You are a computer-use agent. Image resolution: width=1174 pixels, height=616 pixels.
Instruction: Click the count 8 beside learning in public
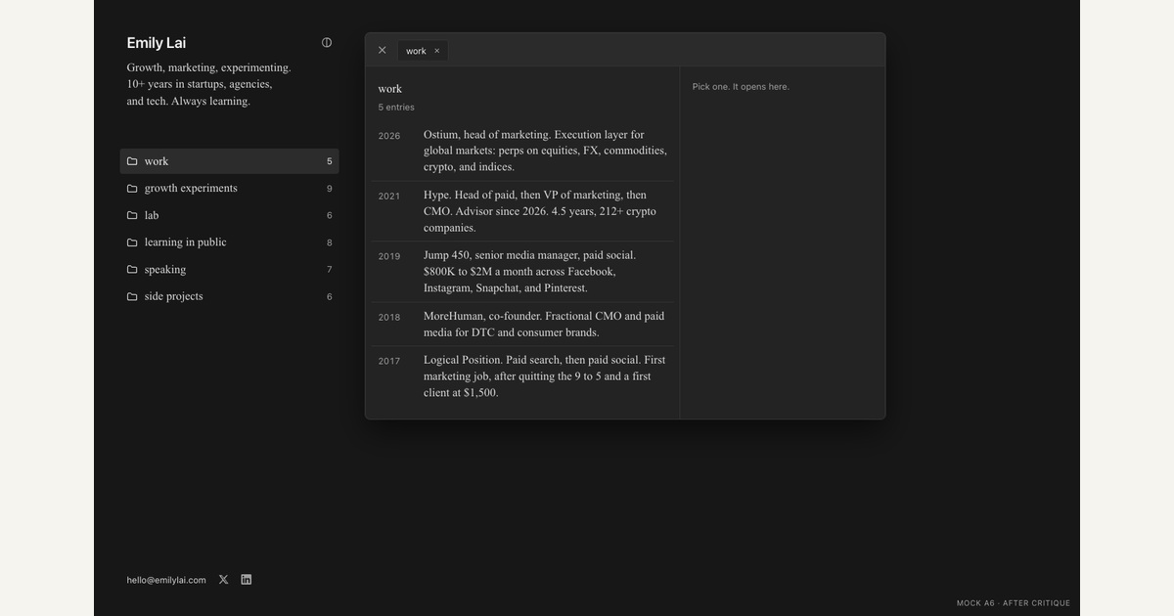point(330,242)
